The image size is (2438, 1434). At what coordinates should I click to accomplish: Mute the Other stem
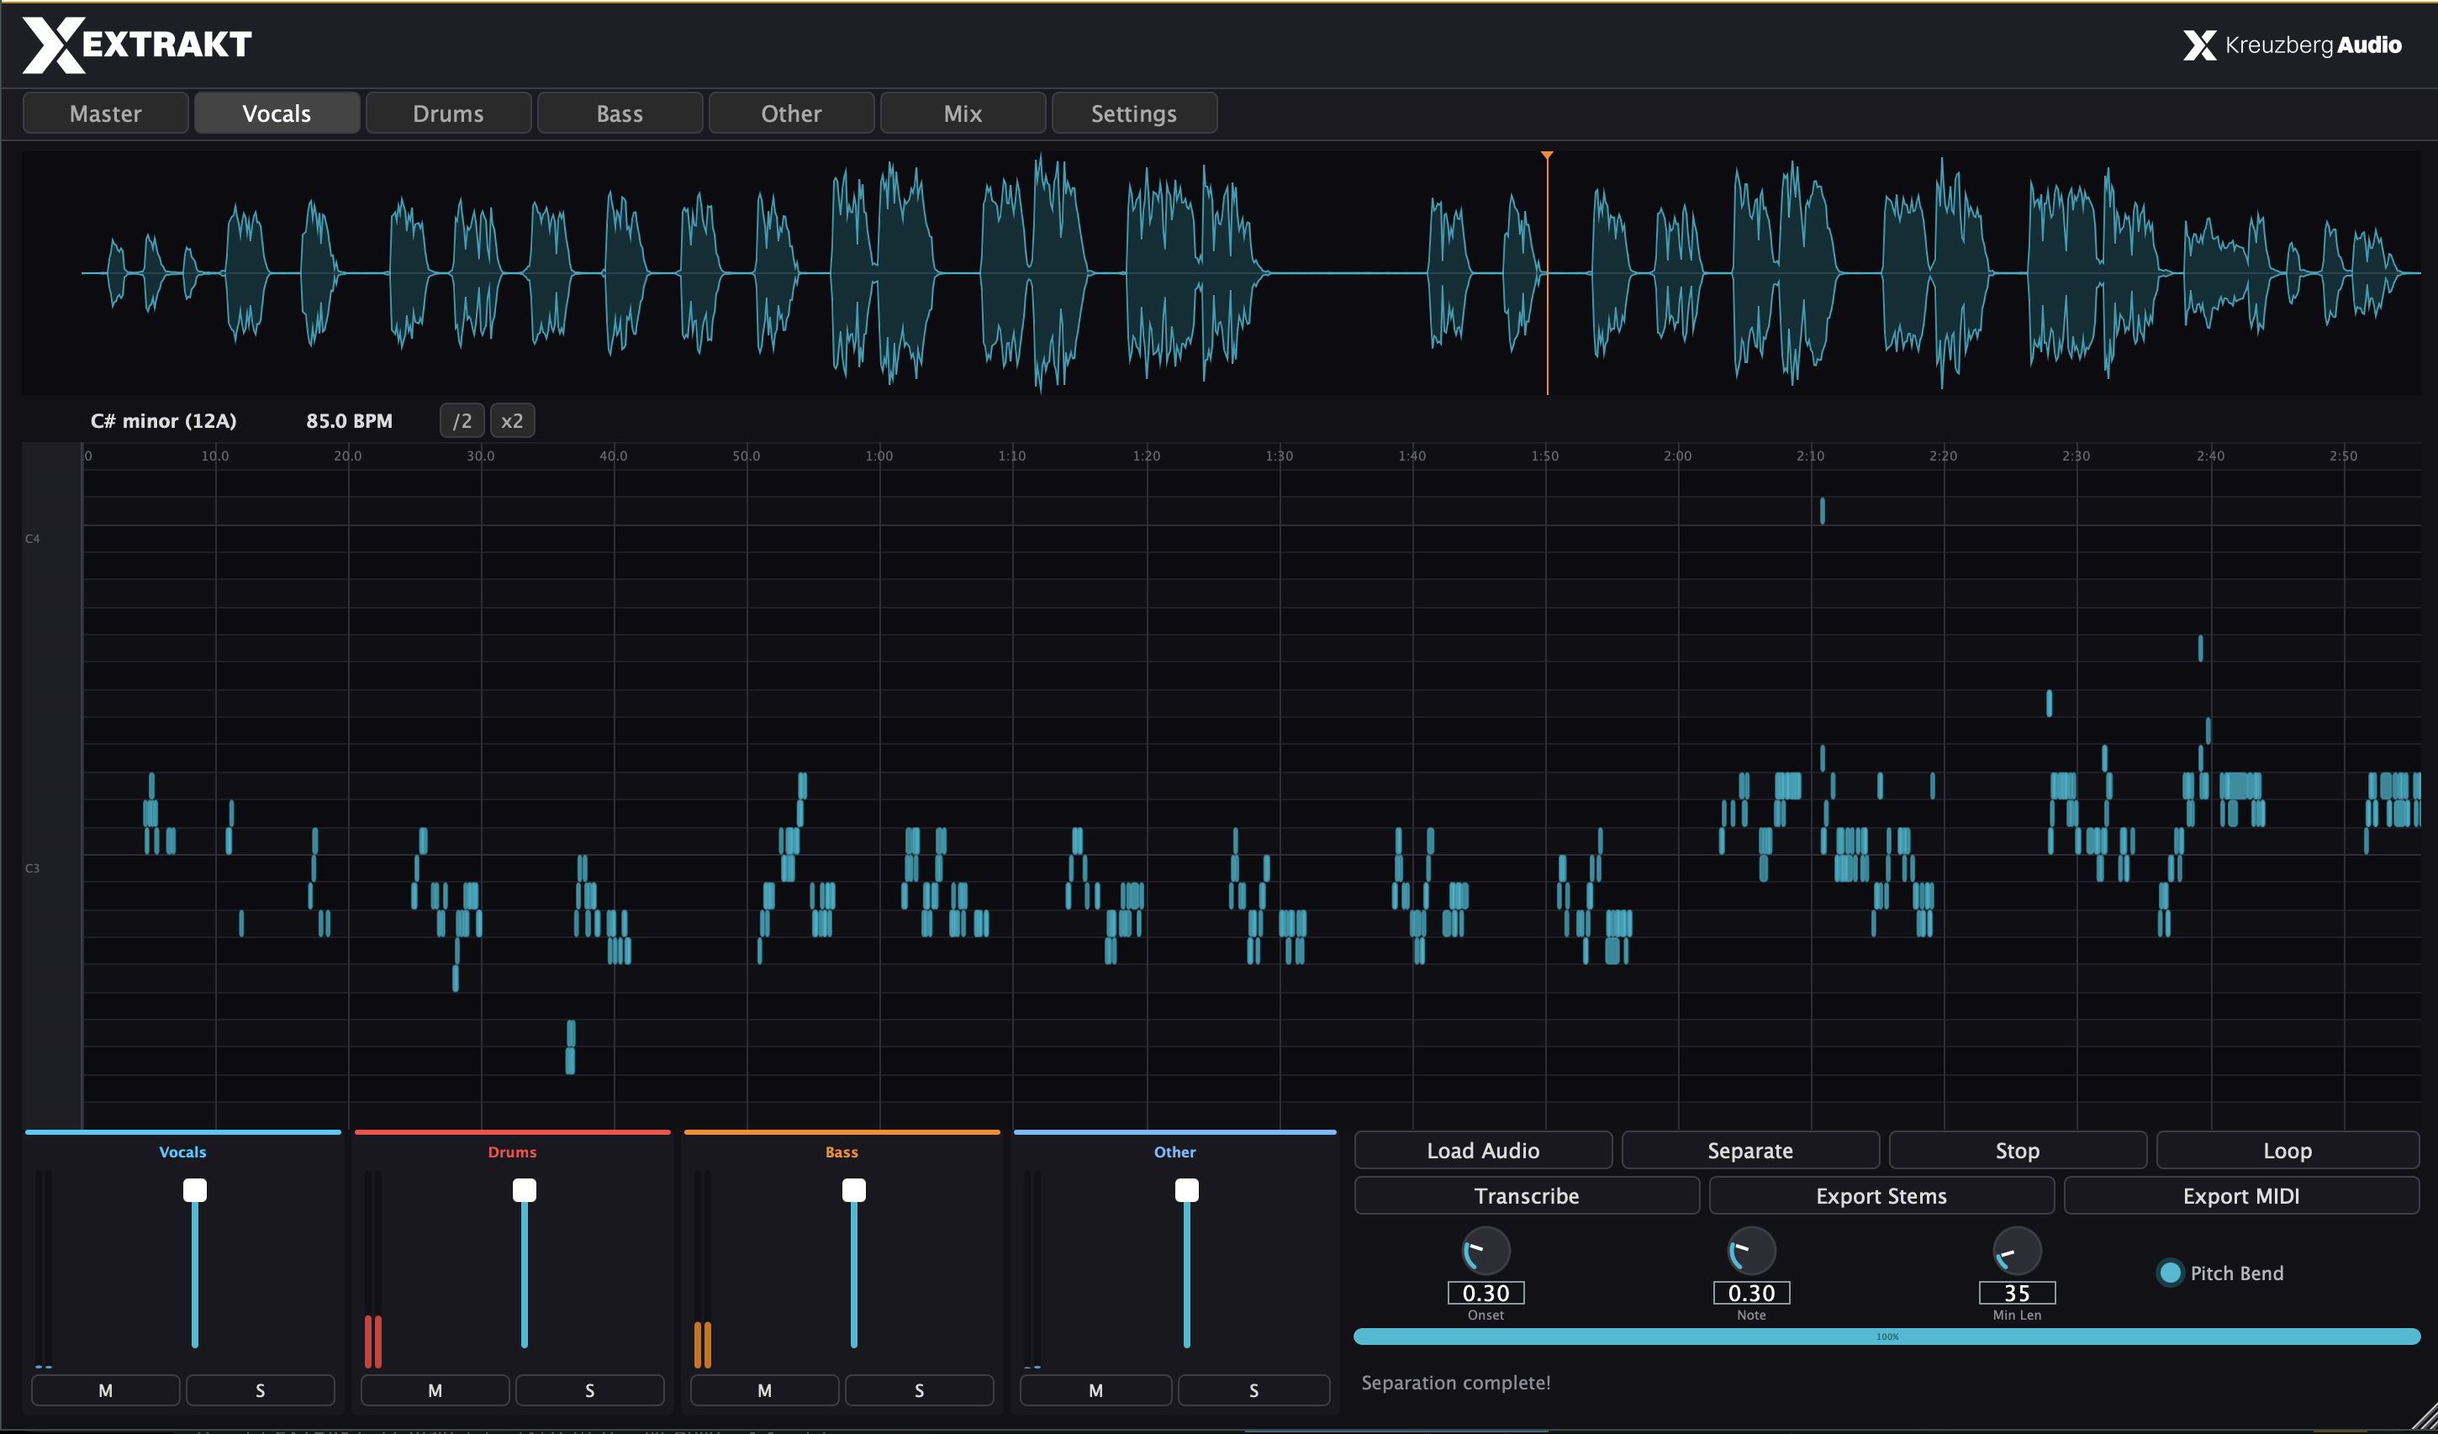click(1095, 1390)
